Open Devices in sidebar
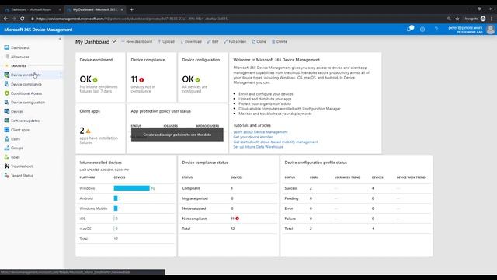The image size is (497, 280). tap(17, 111)
